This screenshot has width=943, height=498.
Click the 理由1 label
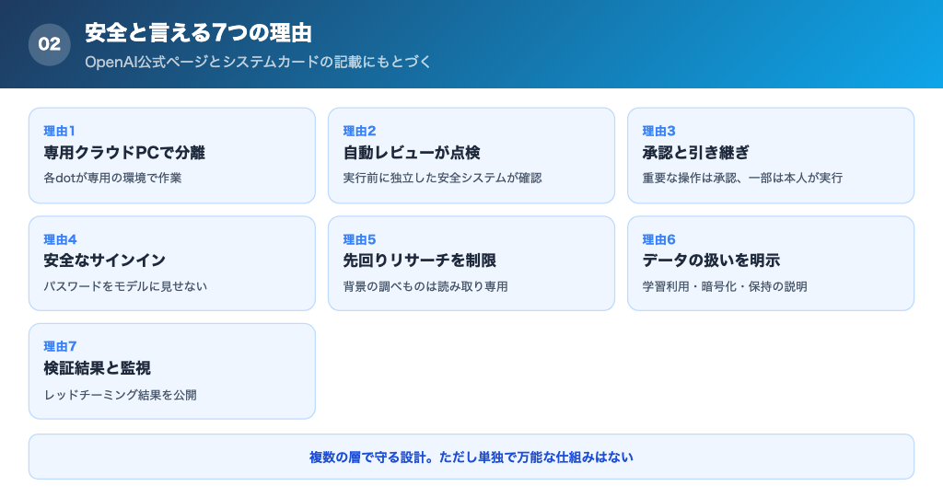[x=59, y=131]
